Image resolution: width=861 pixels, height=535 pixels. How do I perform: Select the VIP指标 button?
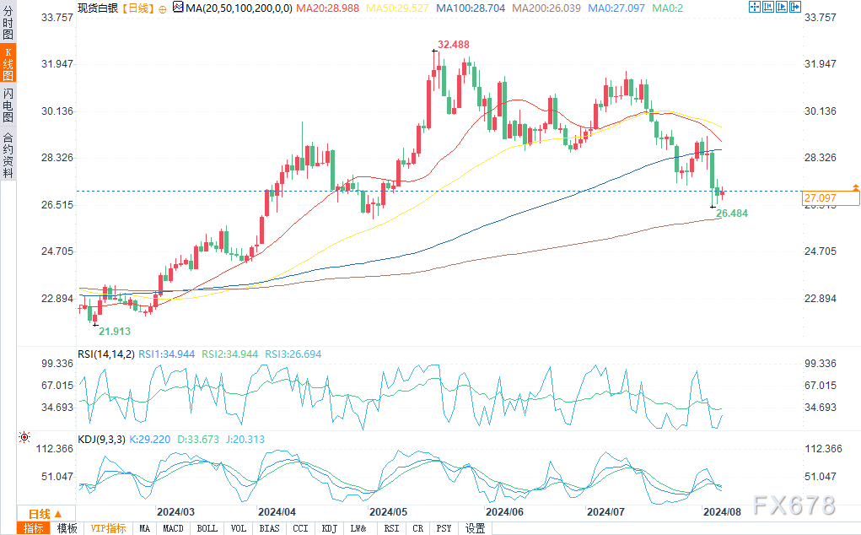click(109, 528)
